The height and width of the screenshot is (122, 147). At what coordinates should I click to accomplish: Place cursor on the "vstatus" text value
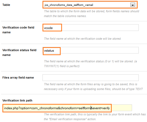(49, 51)
